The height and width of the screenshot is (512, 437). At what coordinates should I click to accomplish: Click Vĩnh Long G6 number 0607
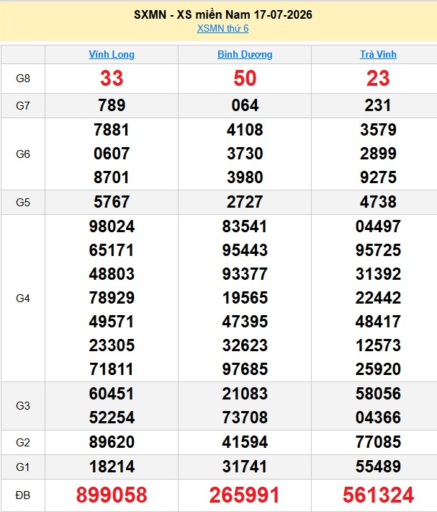[112, 154]
